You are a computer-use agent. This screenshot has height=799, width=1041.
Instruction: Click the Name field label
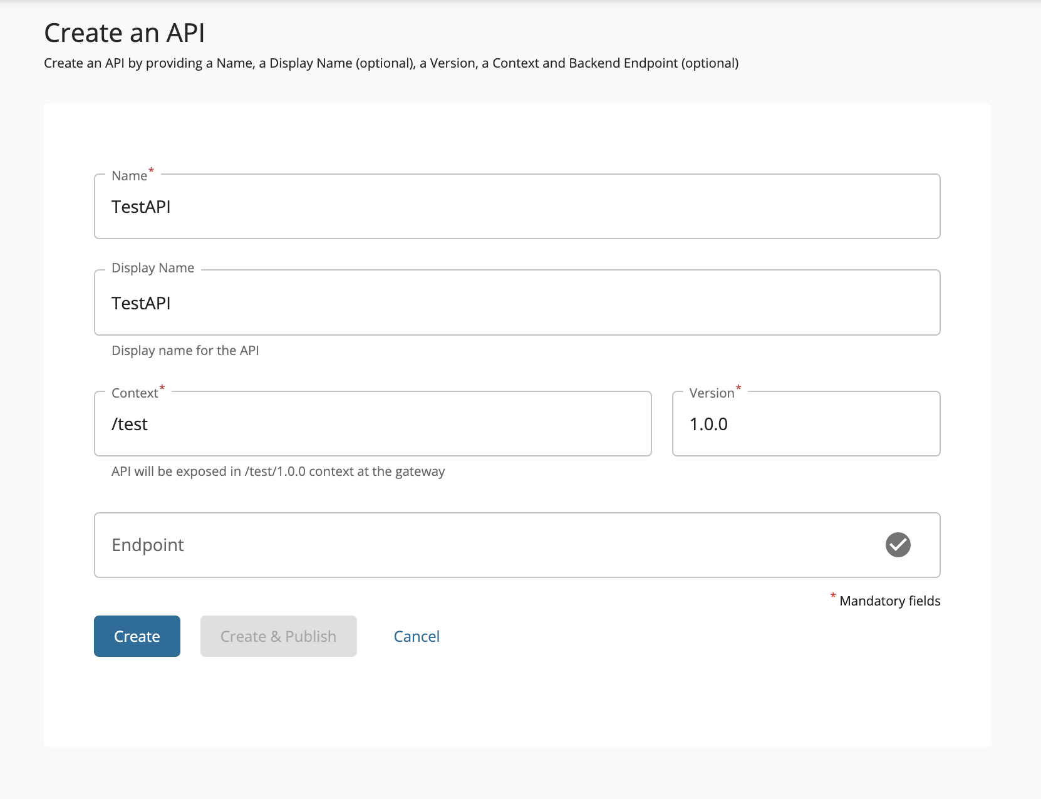[128, 175]
